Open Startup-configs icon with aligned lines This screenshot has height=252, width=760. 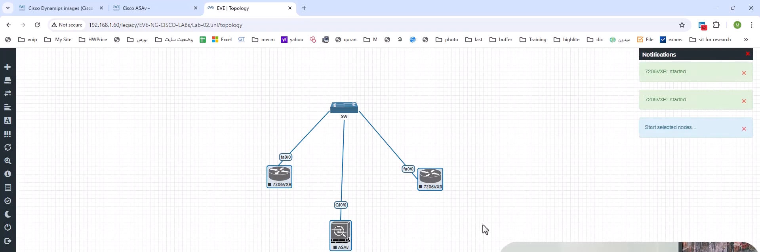pyautogui.click(x=8, y=107)
